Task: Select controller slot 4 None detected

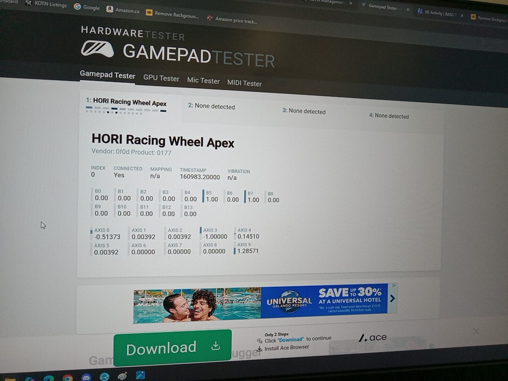Action: [389, 116]
